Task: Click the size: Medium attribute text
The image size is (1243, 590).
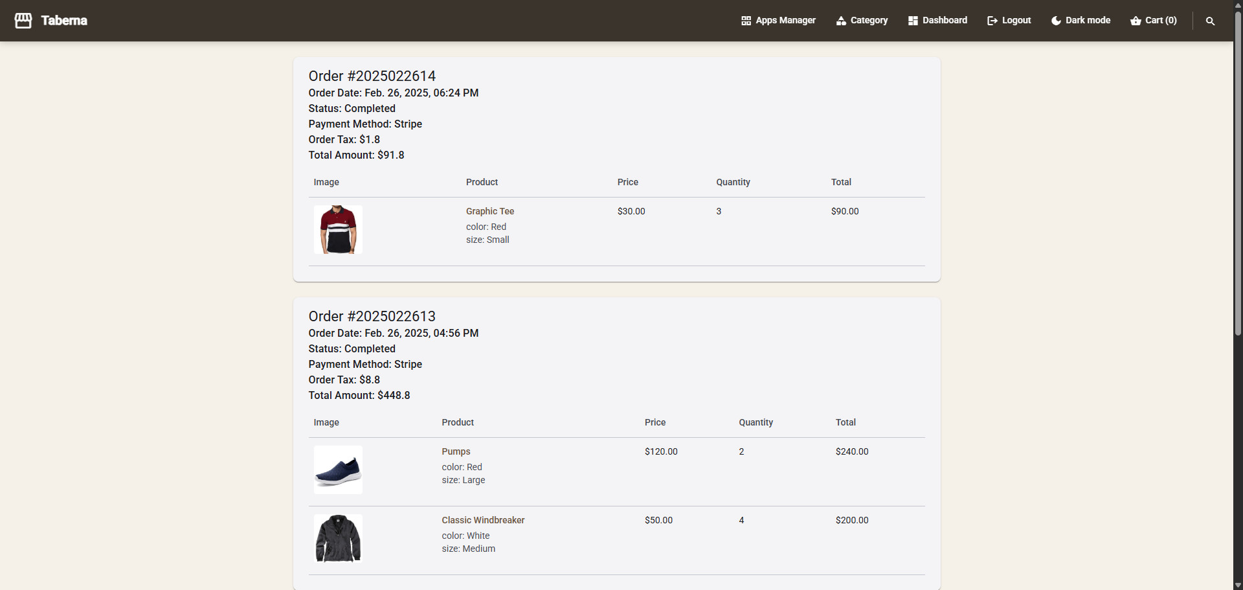Action: 469,549
